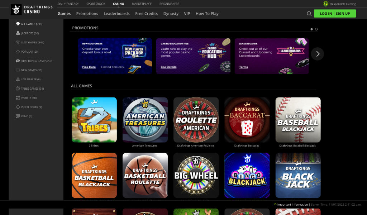Expand the Important Information caret
This screenshot has height=215, width=367.
tap(275, 204)
